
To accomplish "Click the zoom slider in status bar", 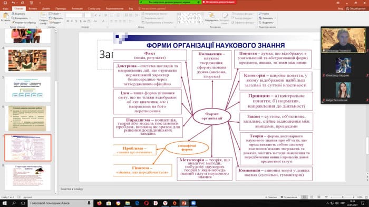I will [343, 197].
